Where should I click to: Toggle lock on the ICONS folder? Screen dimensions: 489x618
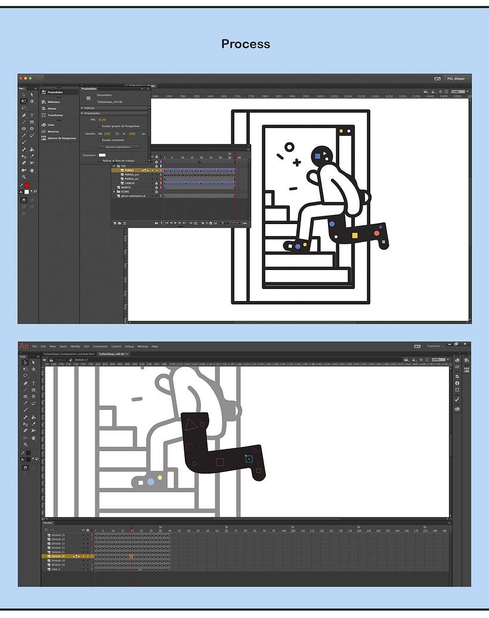156,191
